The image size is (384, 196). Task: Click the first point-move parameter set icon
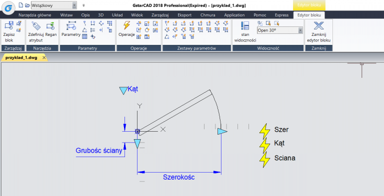(x=167, y=23)
